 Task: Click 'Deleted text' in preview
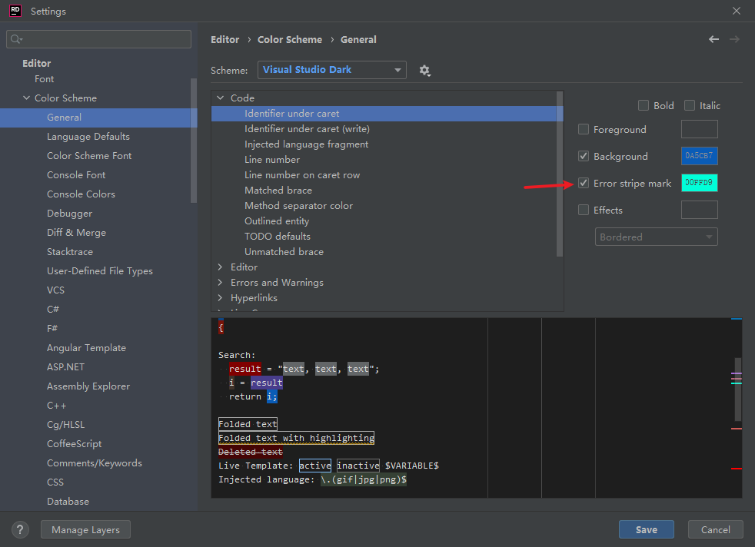coord(251,452)
